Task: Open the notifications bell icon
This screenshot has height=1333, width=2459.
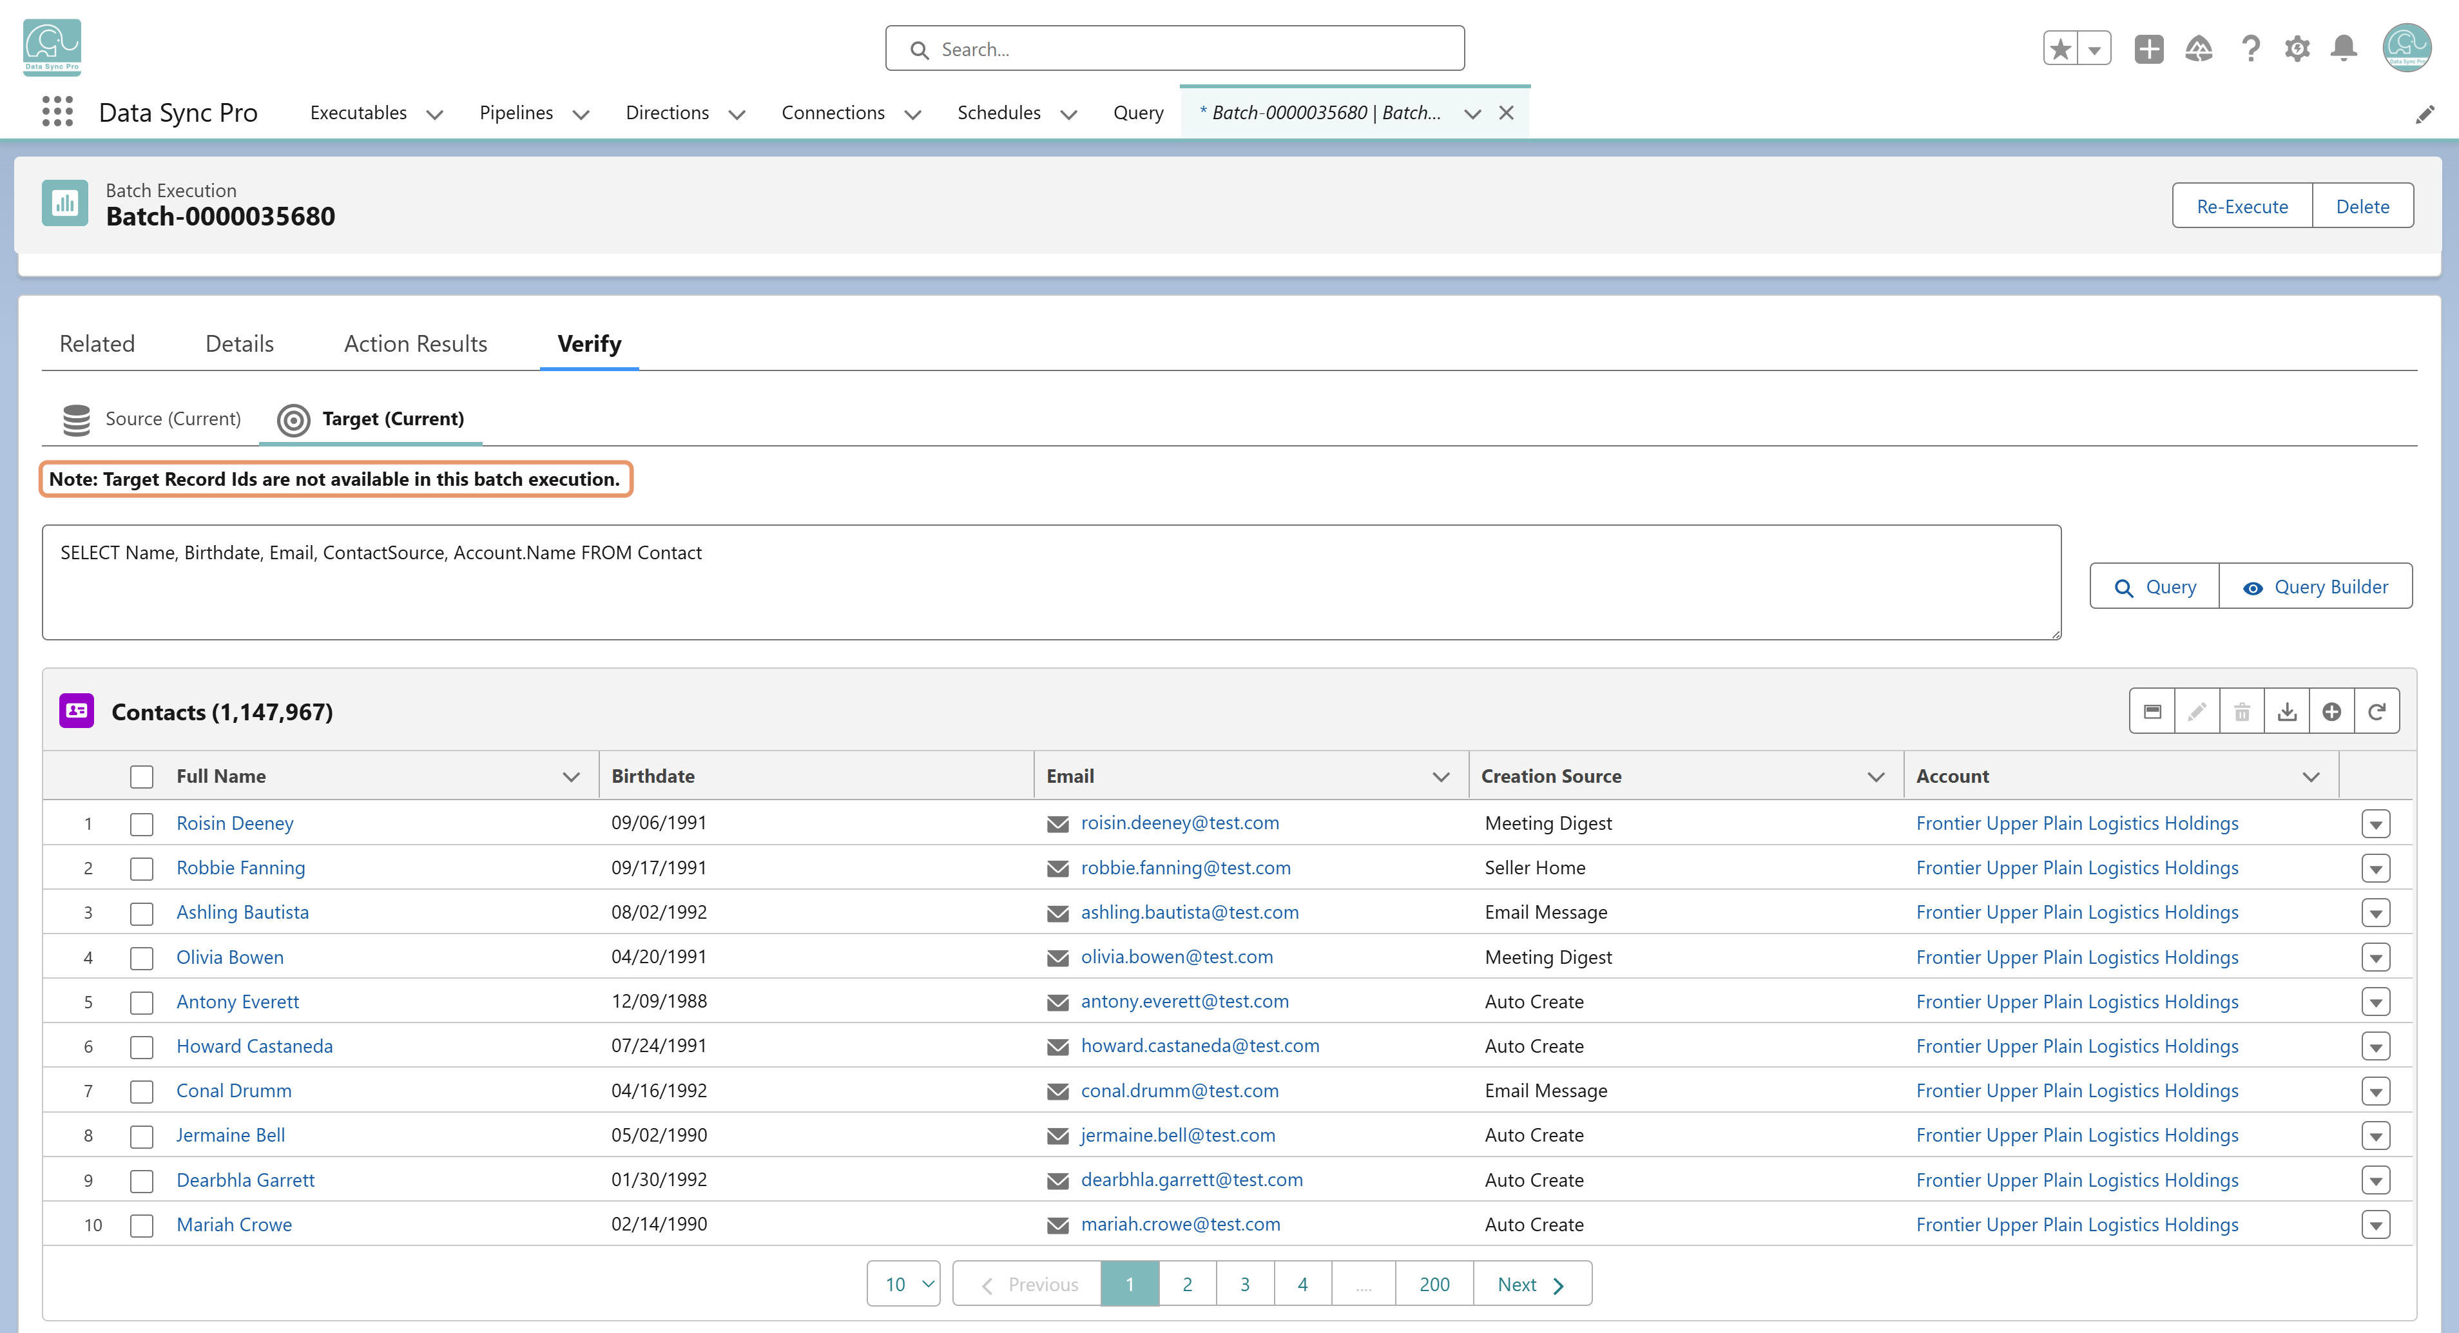Action: [x=2344, y=48]
